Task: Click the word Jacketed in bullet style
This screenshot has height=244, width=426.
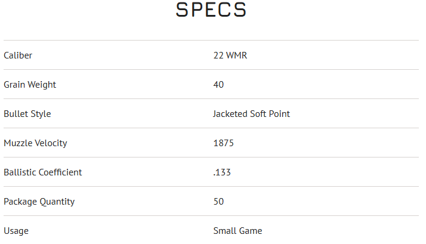Action: click(231, 114)
